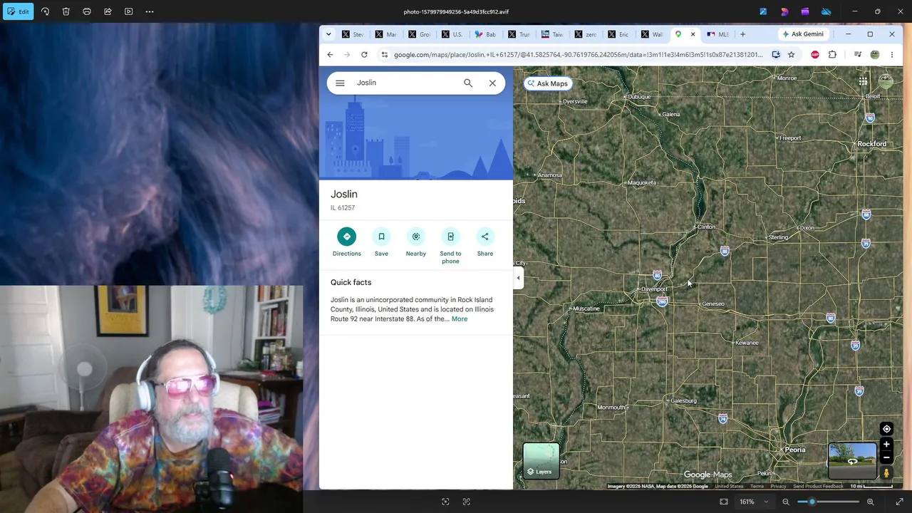Open the Street View thumbnail preview

(852, 461)
